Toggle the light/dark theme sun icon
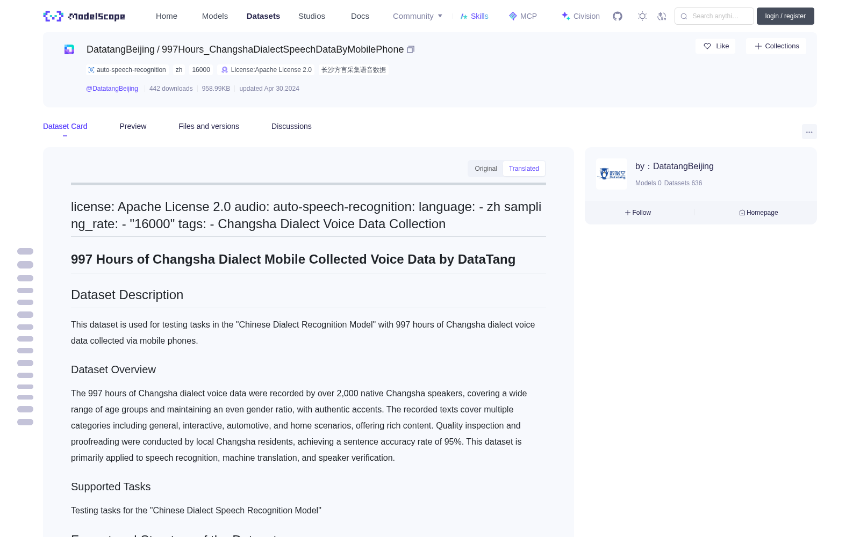The width and height of the screenshot is (860, 537). (642, 16)
